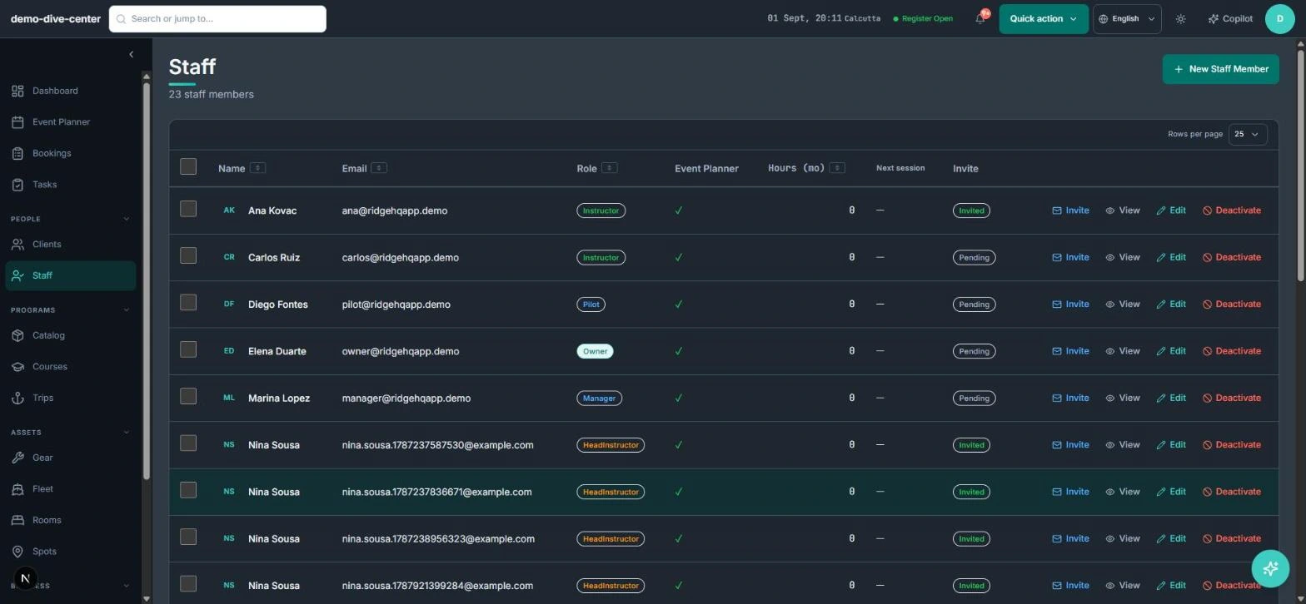This screenshot has width=1306, height=604.
Task: Go to Trips in the sidebar
Action: click(x=71, y=398)
